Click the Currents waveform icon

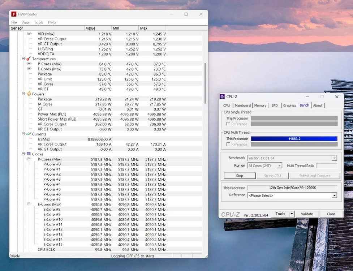tap(29, 134)
